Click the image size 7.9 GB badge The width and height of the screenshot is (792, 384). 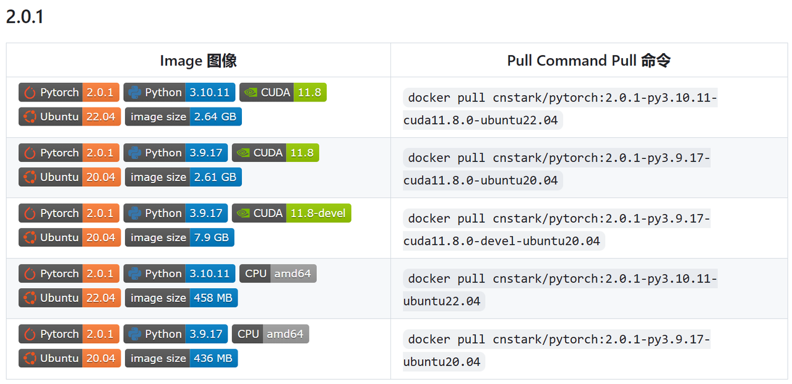(179, 237)
